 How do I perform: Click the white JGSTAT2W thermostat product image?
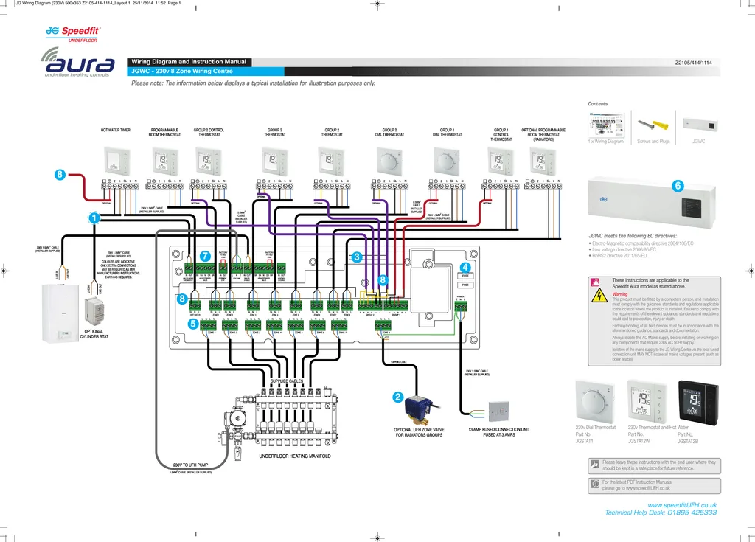click(x=647, y=401)
